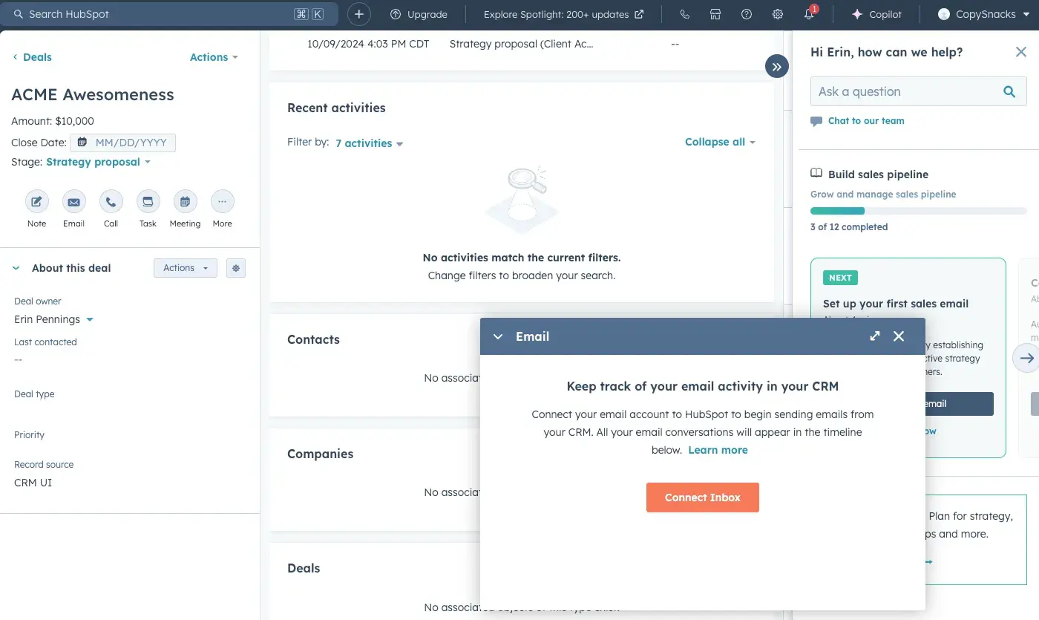
Task: Open the Collapse all menu
Action: tap(719, 142)
